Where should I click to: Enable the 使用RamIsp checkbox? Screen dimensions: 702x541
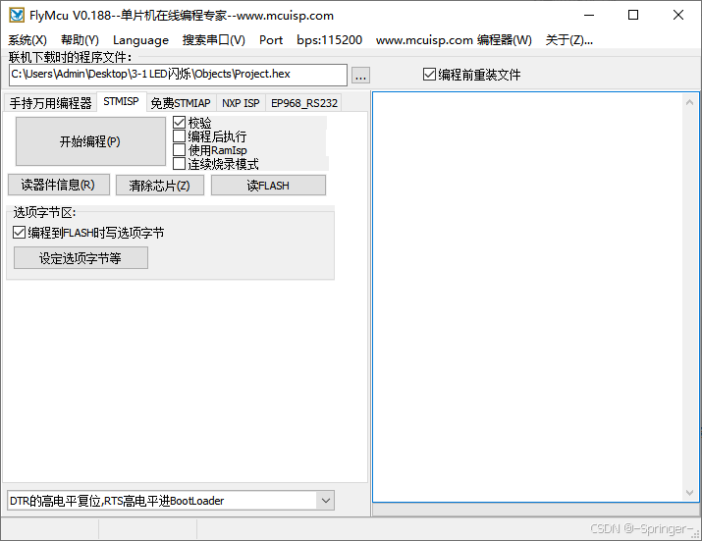179,150
